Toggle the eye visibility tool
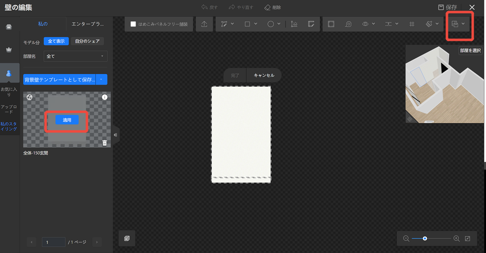This screenshot has height=253, width=486. click(x=365, y=24)
